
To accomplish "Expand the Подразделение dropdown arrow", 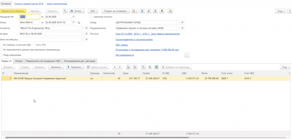I will [179, 28].
